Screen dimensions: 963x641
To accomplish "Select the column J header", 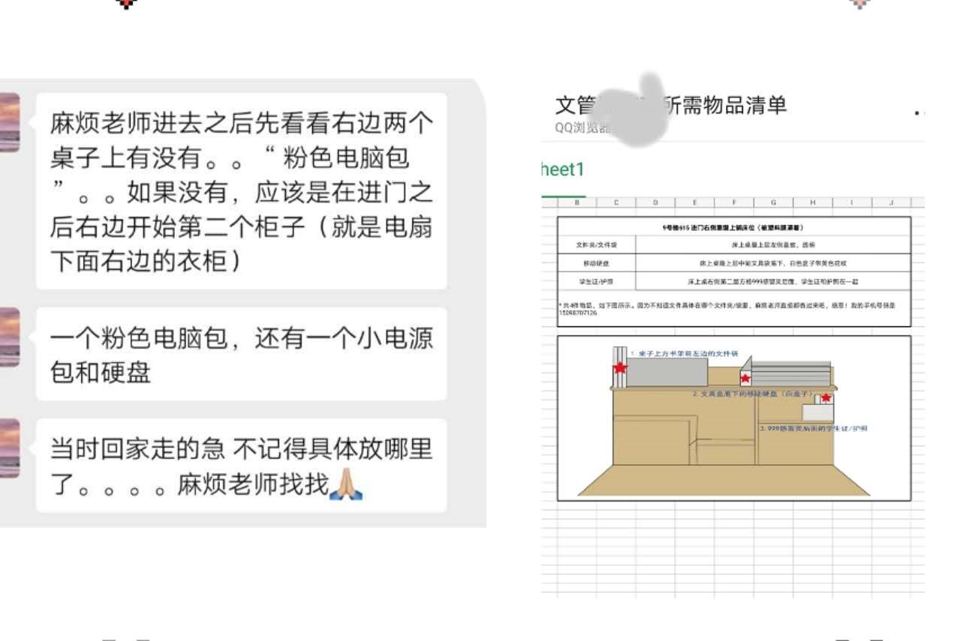I will (x=891, y=202).
